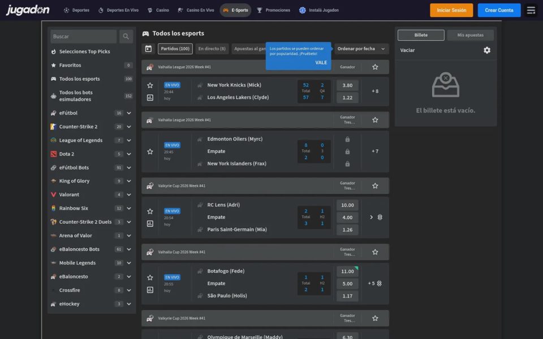This screenshot has height=339, width=543.
Task: Open bet slip settings gear
Action: (x=487, y=50)
